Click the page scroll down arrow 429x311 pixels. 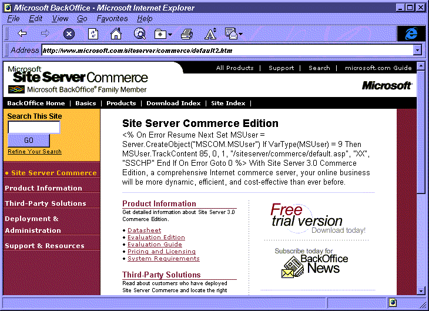[x=421, y=291]
